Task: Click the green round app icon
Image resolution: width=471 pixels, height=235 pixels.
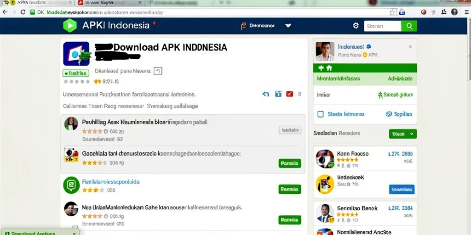Action: [x=71, y=185]
